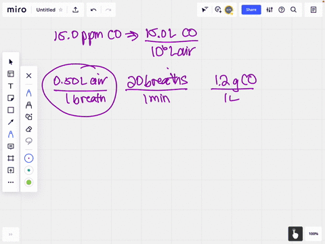Open the Templates tool
325x244 pixels.
click(x=11, y=74)
